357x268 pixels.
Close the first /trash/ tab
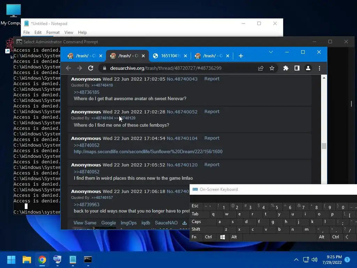(x=101, y=56)
